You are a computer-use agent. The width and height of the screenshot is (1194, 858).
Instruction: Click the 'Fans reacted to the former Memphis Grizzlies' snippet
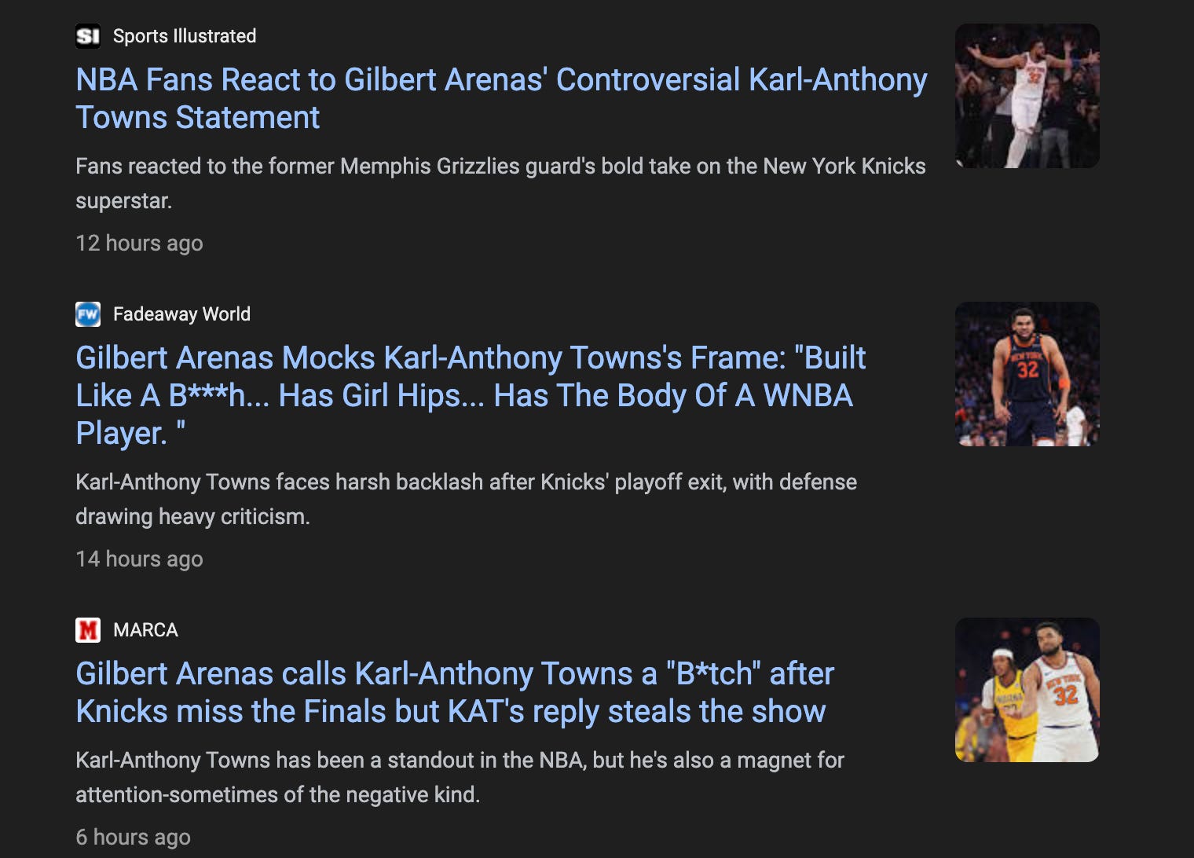[500, 183]
